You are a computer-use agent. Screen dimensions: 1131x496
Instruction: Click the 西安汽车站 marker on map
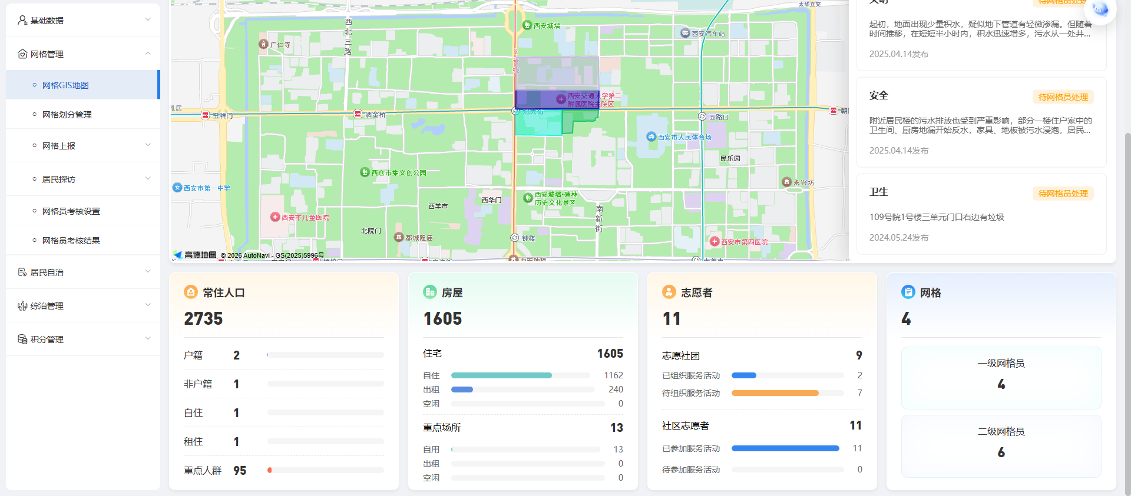(685, 33)
